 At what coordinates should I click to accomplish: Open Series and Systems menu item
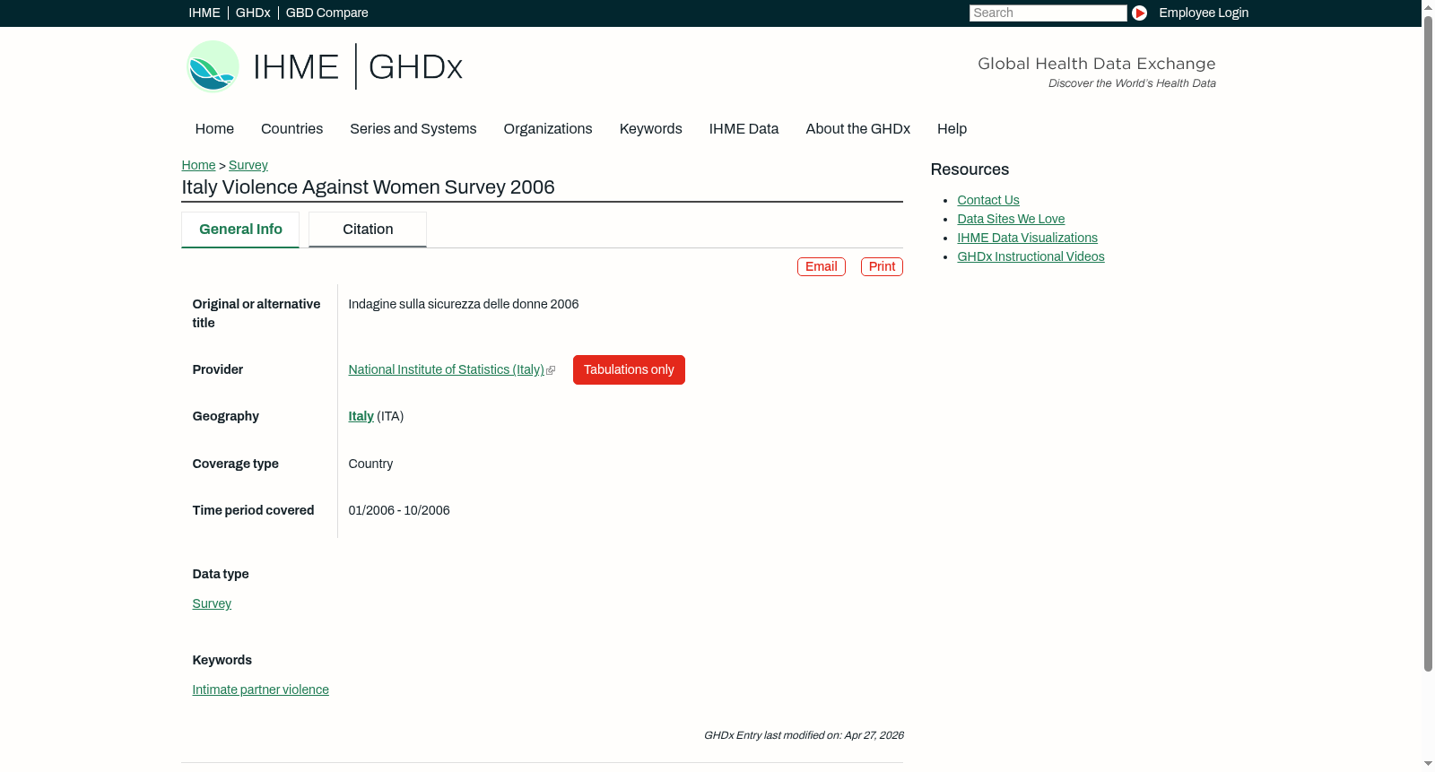413,129
